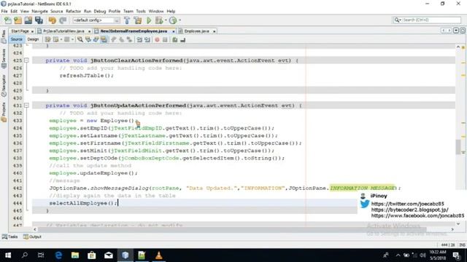
Task: Click the Save All toolbar icon
Action: coord(39,20)
